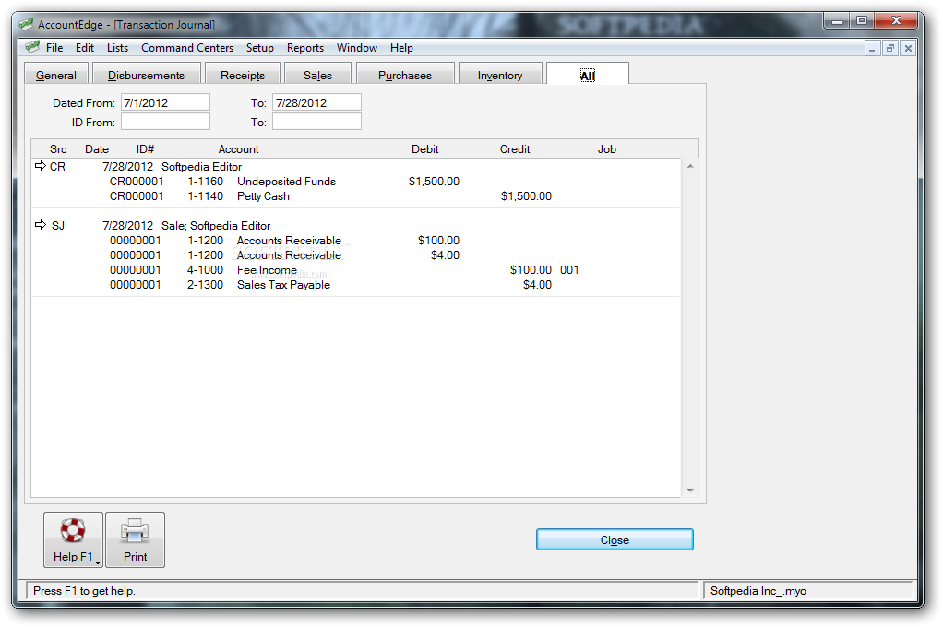Open Help F1 dropdown arrow
943x627 pixels.
(98, 562)
